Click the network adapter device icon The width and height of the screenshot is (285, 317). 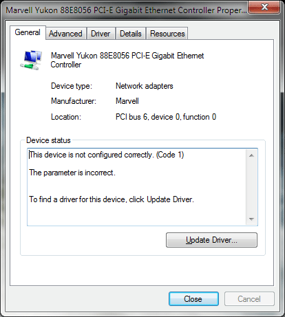31,60
